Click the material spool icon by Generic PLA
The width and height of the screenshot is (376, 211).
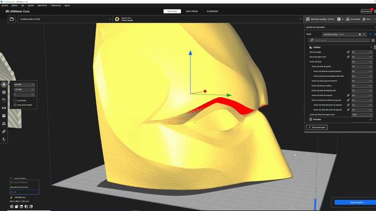(x=117, y=19)
